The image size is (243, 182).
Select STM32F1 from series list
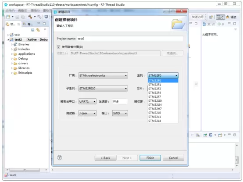point(163,85)
